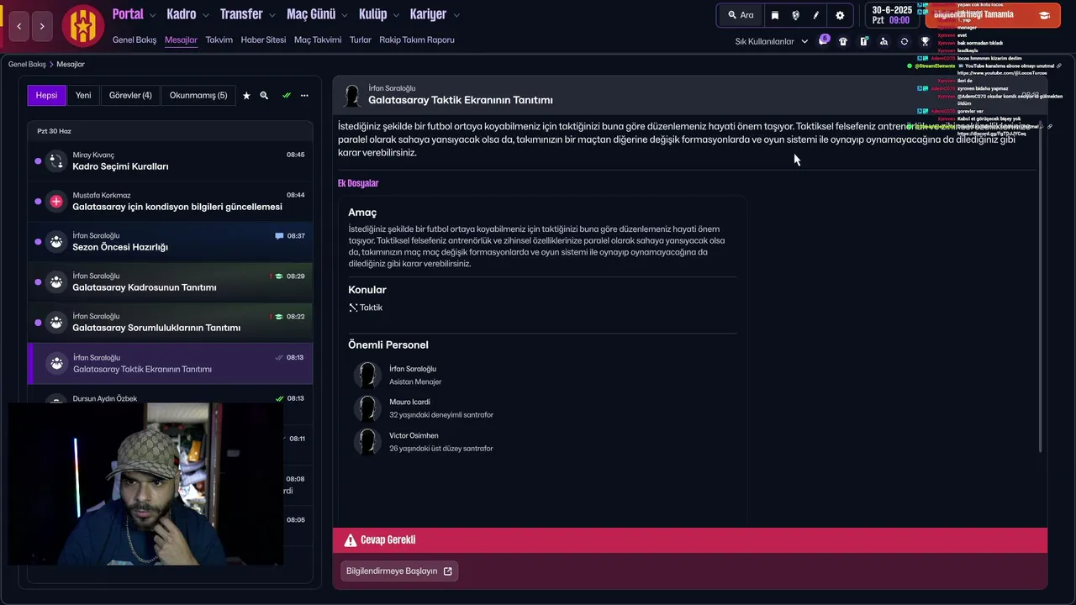
Task: Open the İrfan Saraloğlu staff link
Action: click(413, 369)
